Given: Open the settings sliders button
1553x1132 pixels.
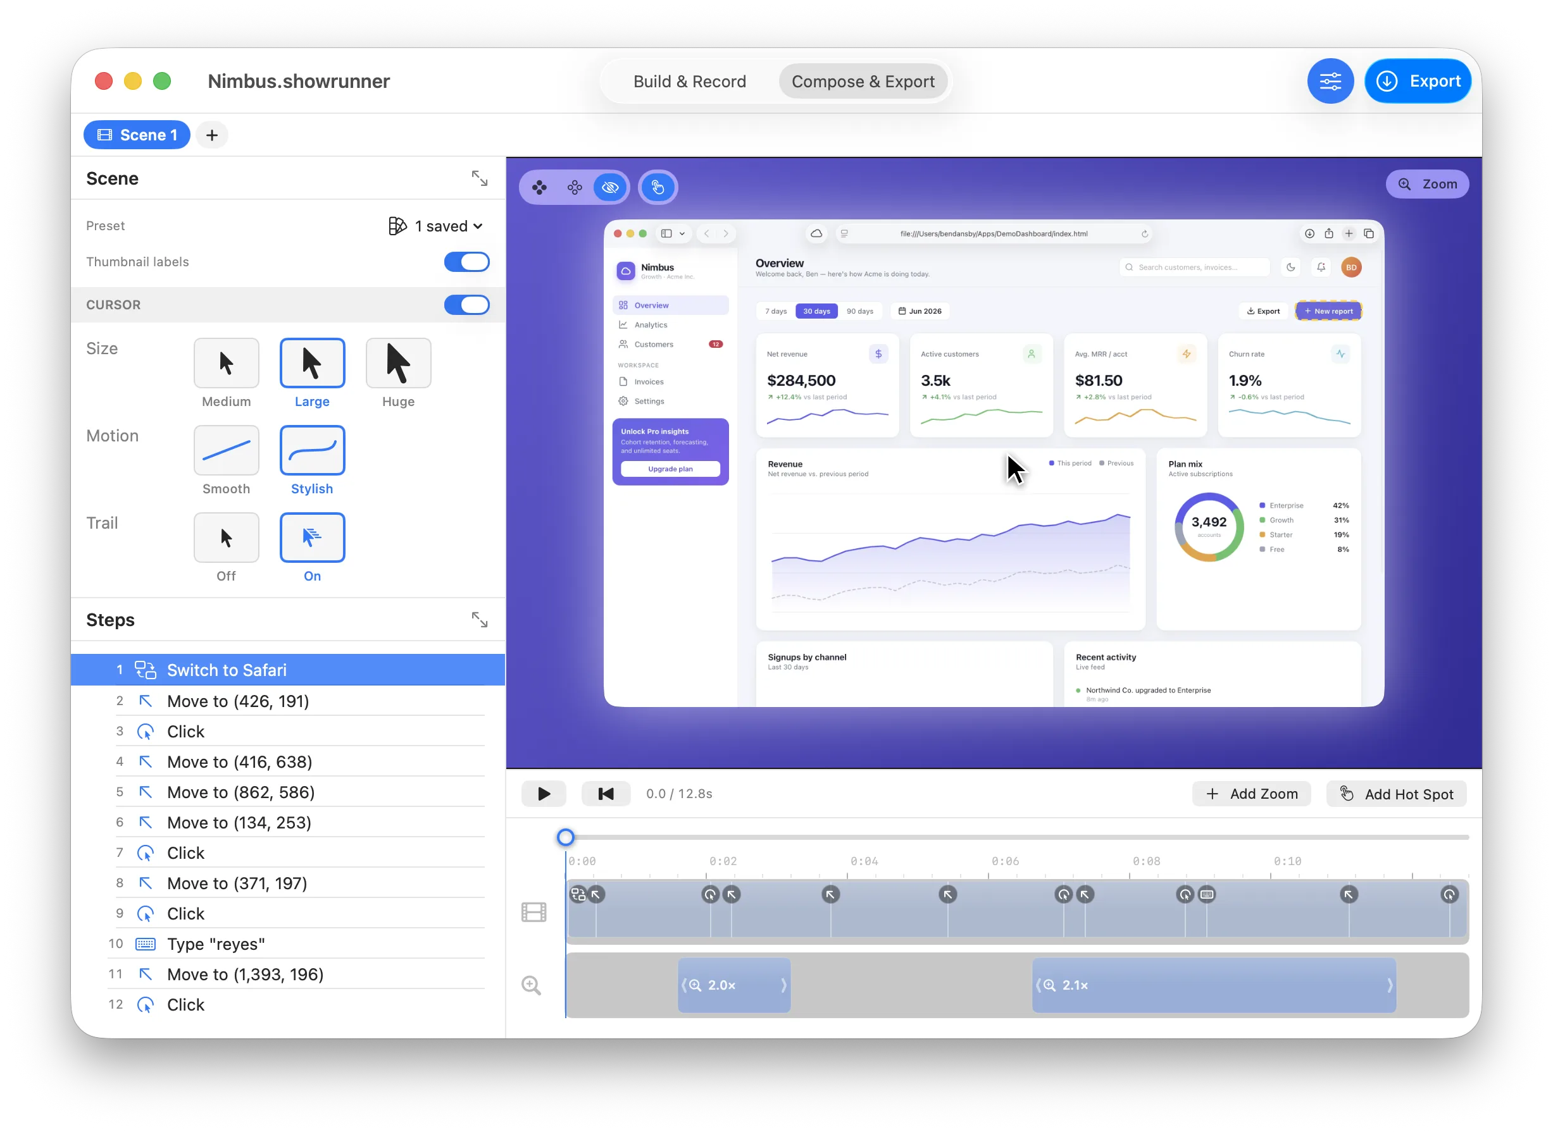Looking at the screenshot, I should (1329, 81).
